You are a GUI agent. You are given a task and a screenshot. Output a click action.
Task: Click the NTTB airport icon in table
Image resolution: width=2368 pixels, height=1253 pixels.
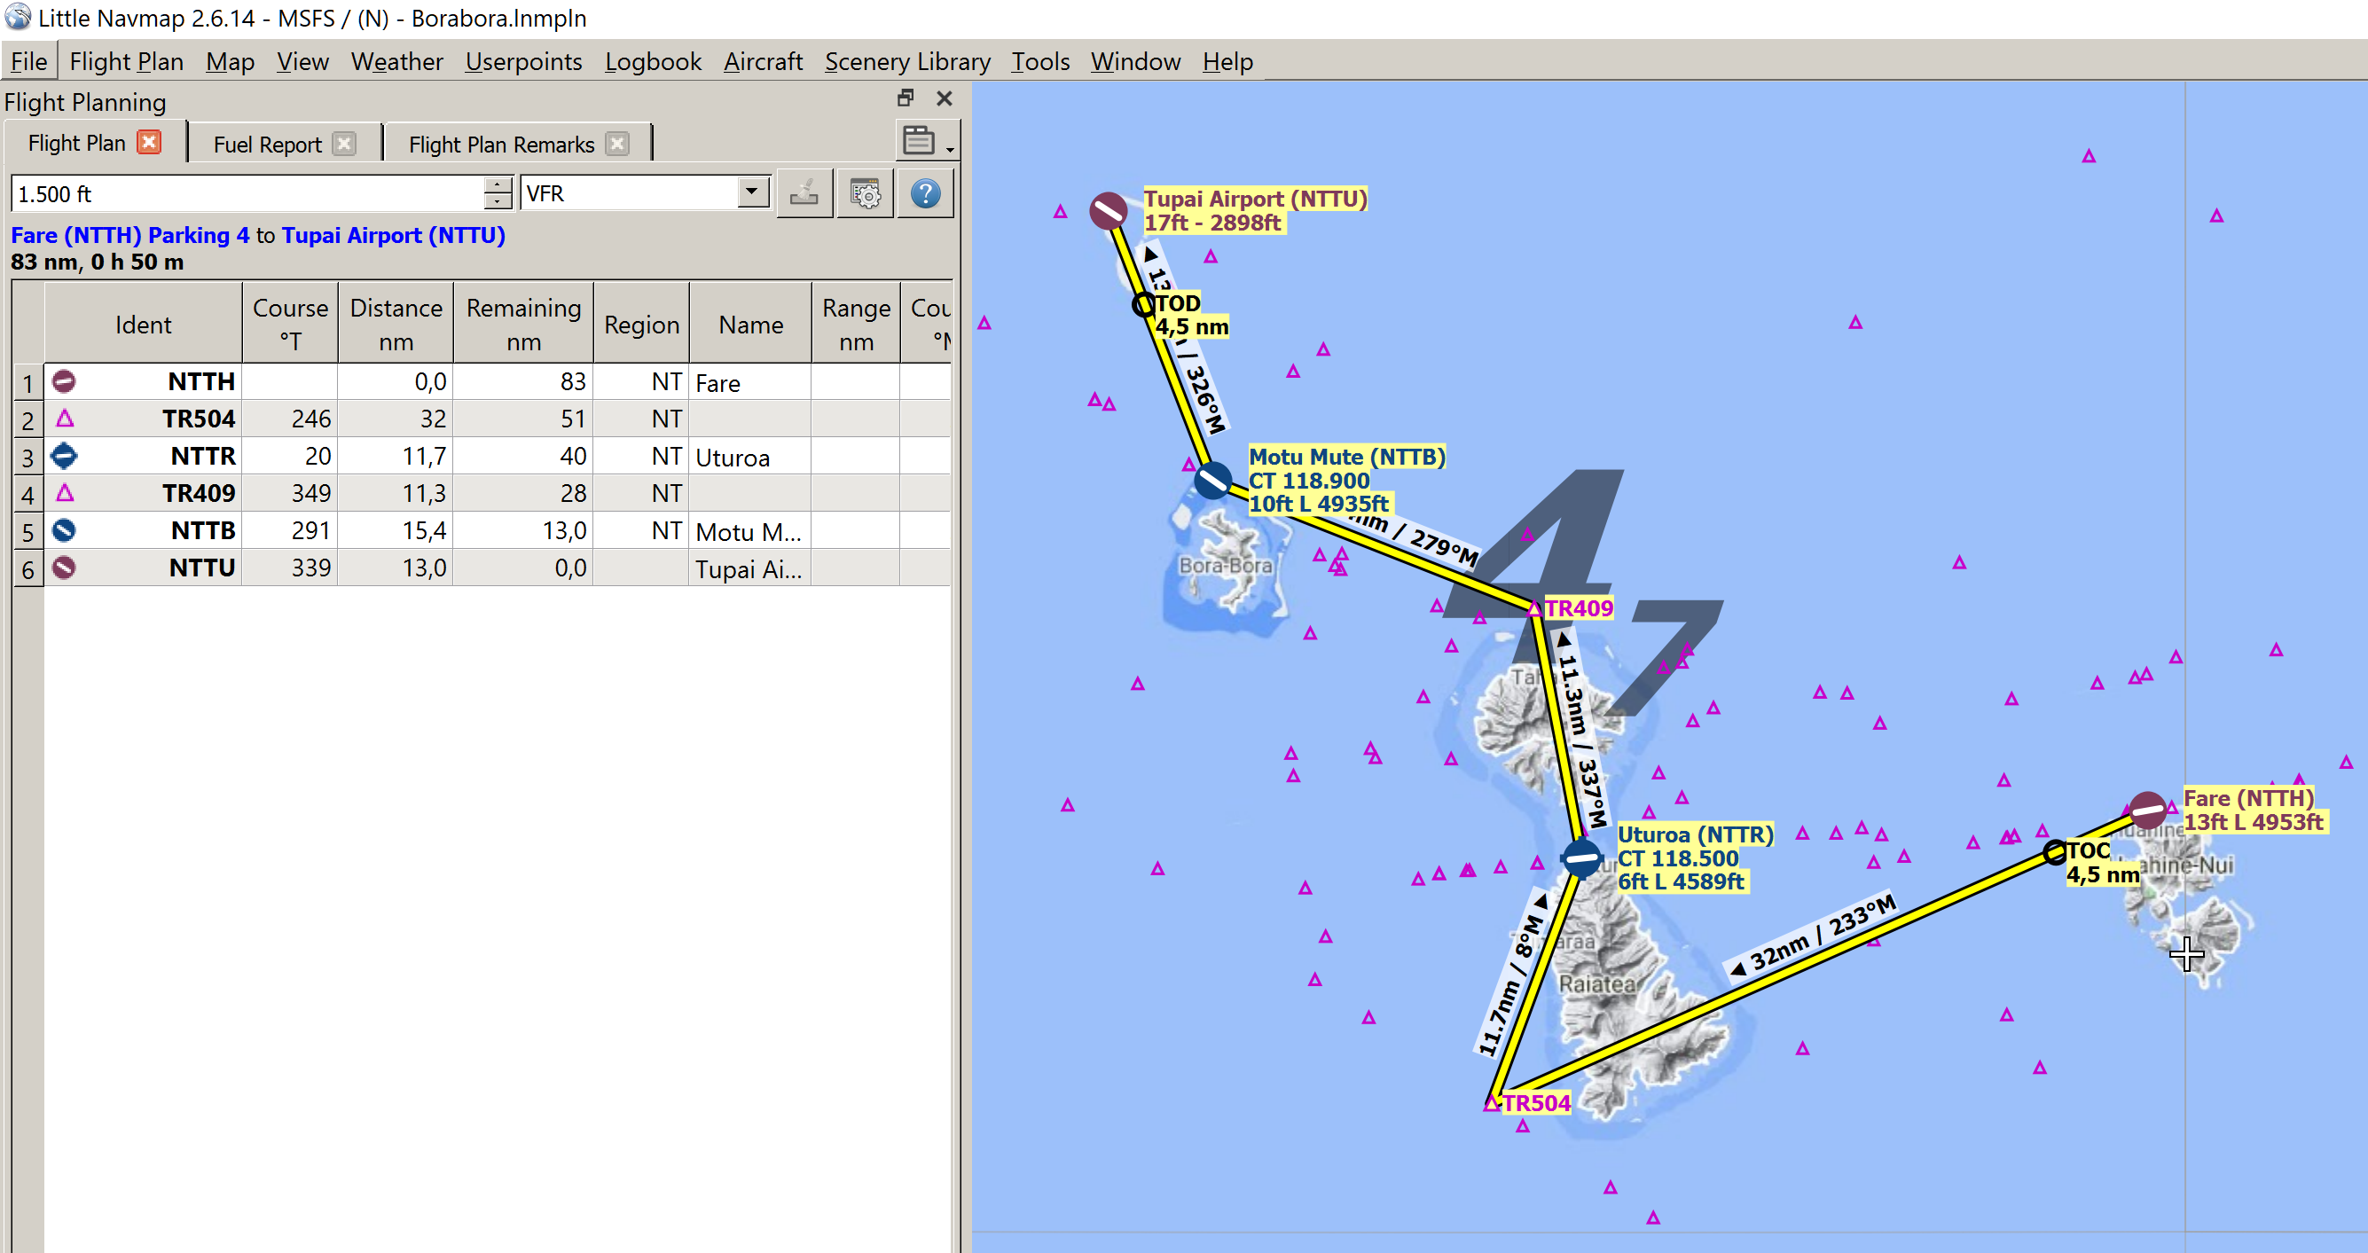[65, 529]
